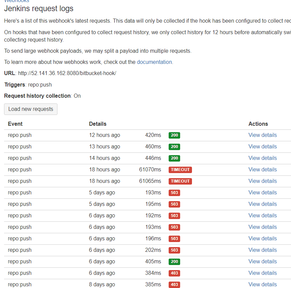Click the red 403 badge on the 385ms row

[174, 285]
